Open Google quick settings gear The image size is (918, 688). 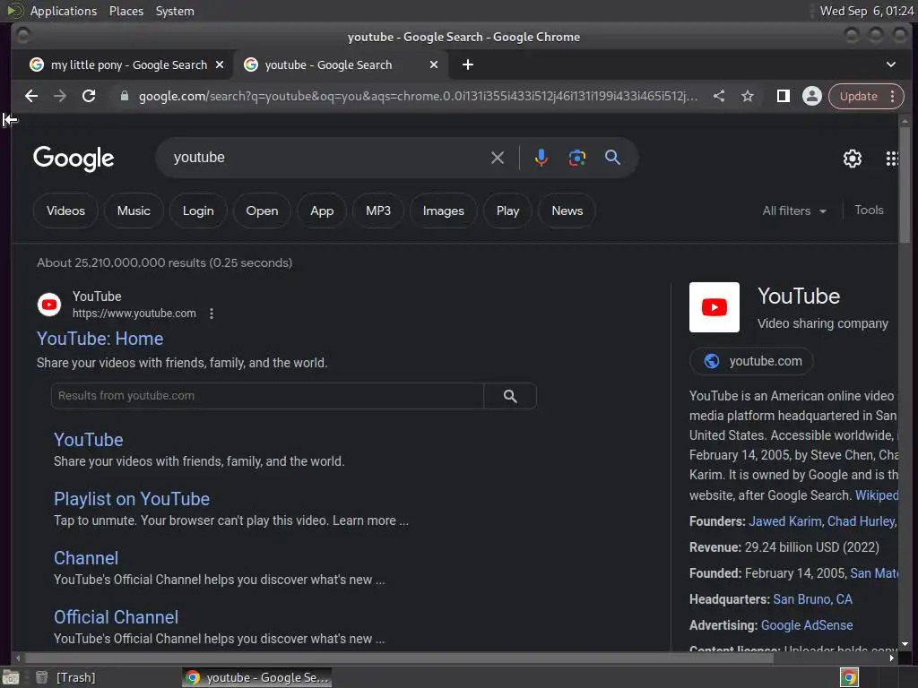point(853,159)
